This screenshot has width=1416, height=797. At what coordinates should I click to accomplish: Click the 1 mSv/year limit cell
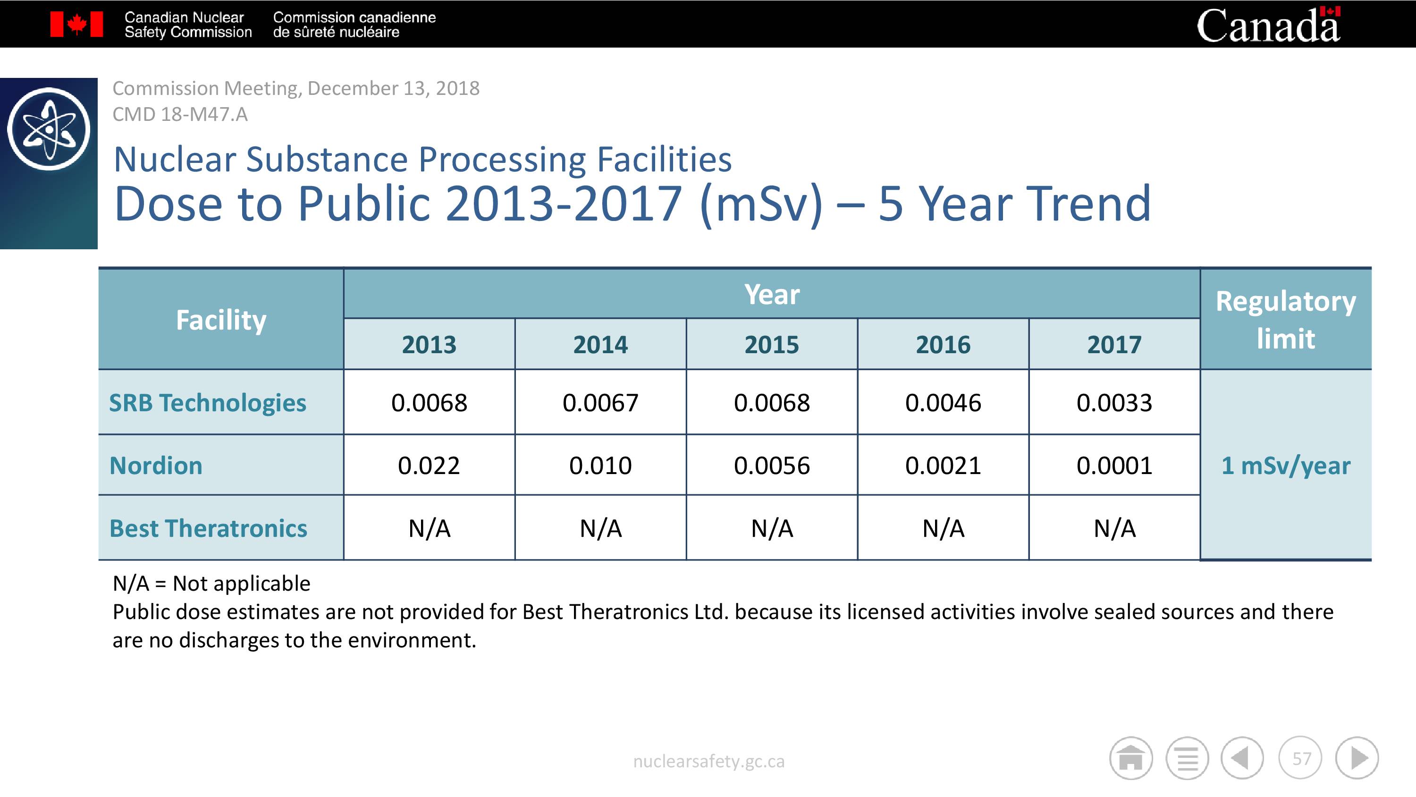pos(1286,466)
